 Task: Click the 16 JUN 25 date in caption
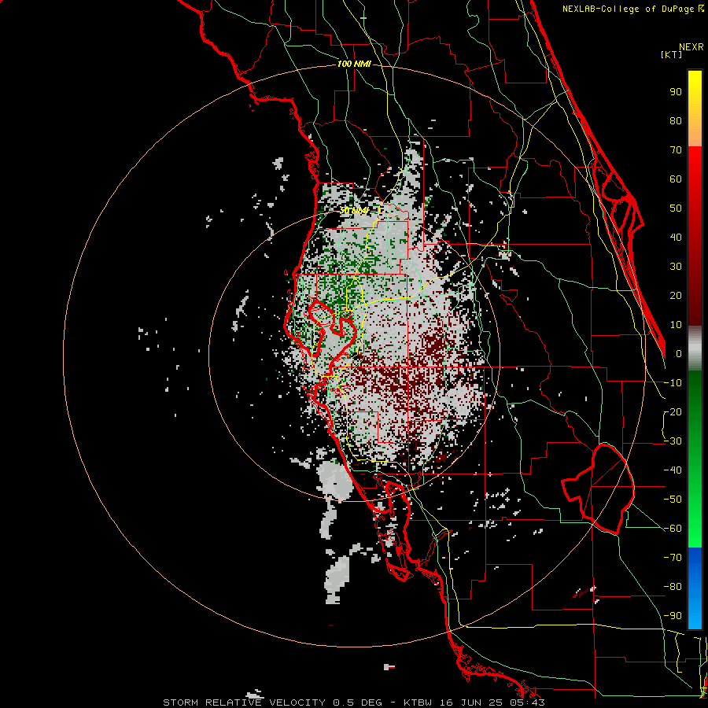click(471, 702)
